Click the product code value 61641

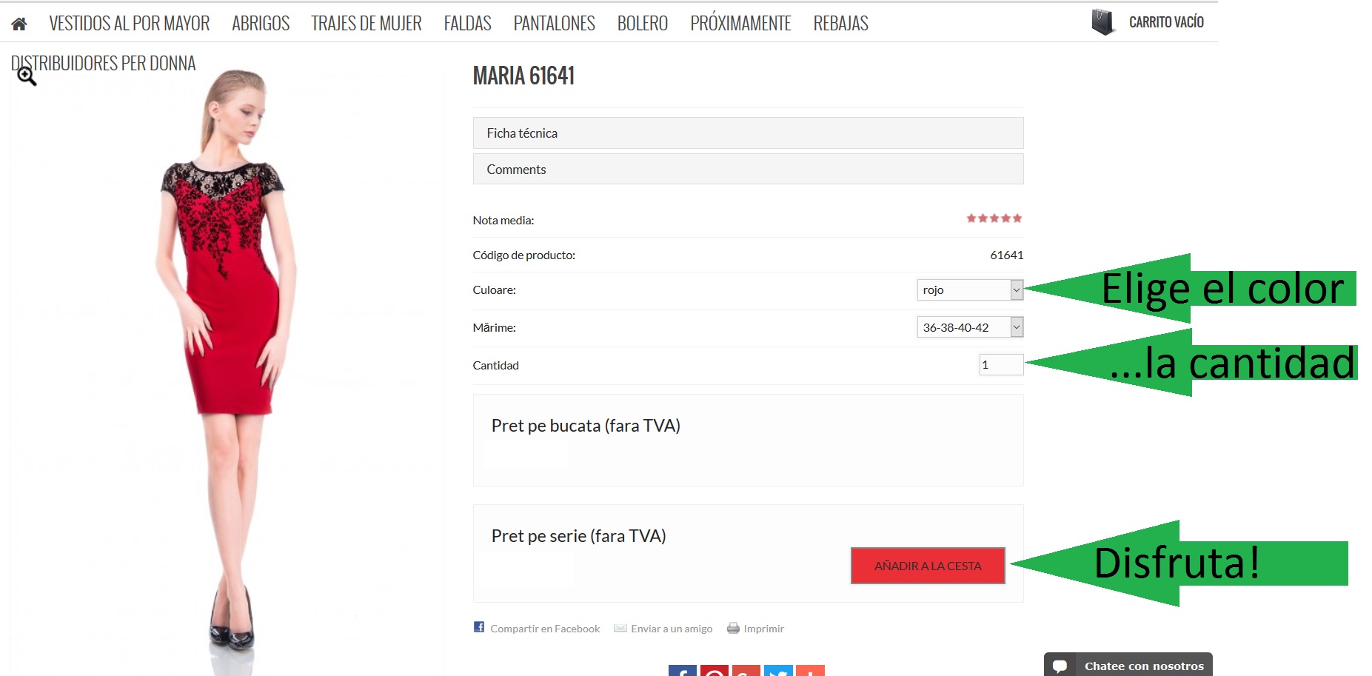click(x=1006, y=255)
